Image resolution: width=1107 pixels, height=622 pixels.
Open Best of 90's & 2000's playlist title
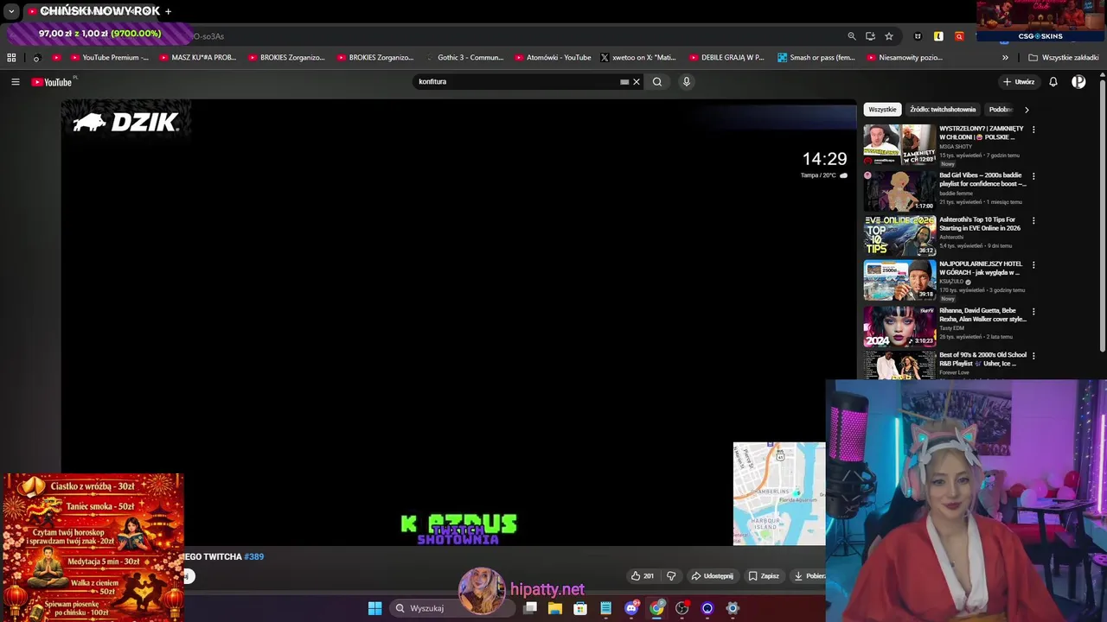(x=983, y=359)
